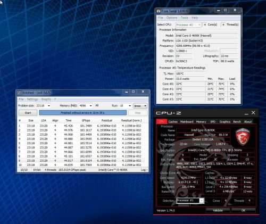Viewport: 266px width, 224px height.
Task: Click the Time column header in LinX
Action: click(69, 120)
